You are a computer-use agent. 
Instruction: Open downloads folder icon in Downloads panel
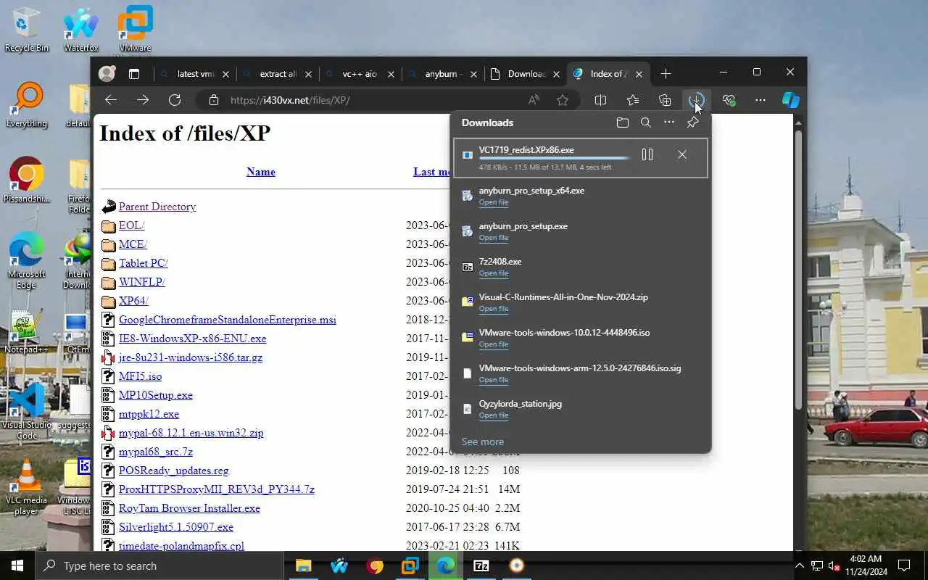pyautogui.click(x=622, y=123)
